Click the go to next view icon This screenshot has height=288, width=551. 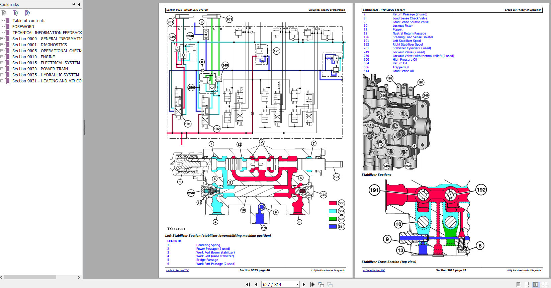click(x=330, y=284)
